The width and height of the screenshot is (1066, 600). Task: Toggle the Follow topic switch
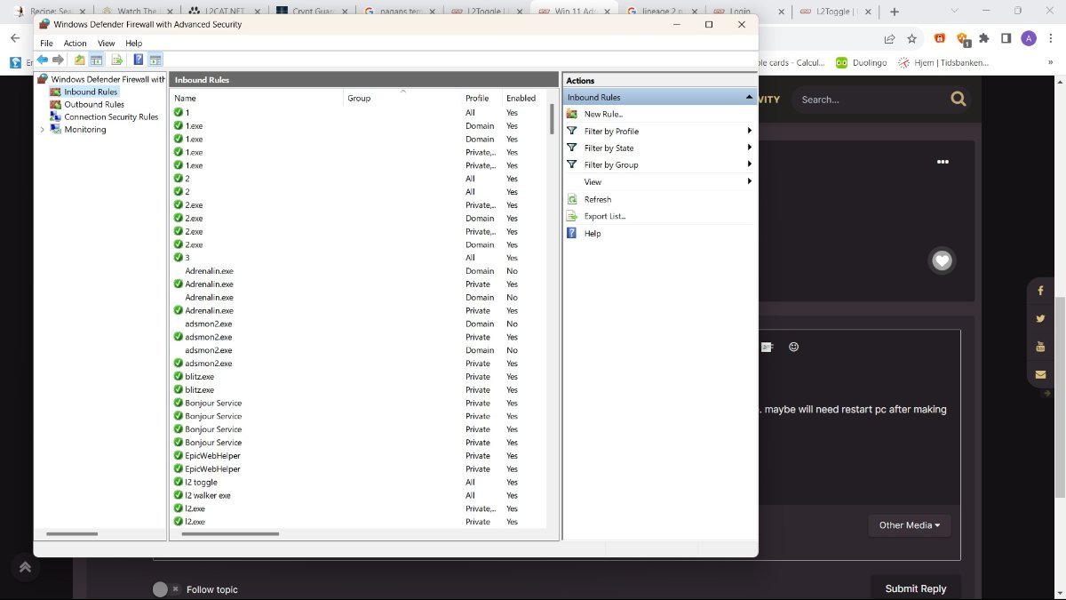pyautogui.click(x=166, y=589)
